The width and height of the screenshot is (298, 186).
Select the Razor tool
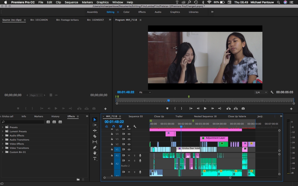coord(95,136)
